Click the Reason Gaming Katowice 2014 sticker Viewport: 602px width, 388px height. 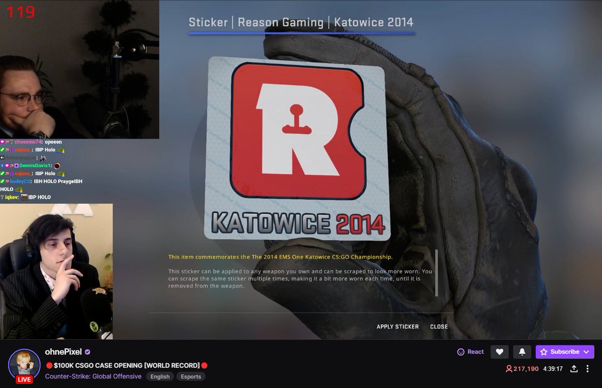[x=297, y=148]
